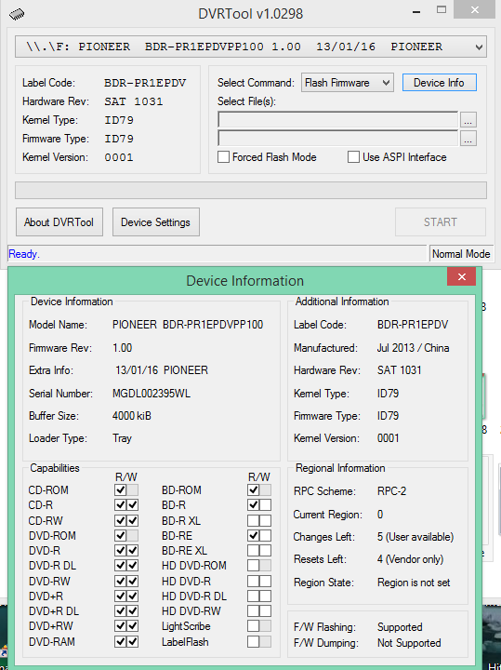Click serial number MGDL002395WL
The height and width of the screenshot is (670, 501).
[x=152, y=393]
